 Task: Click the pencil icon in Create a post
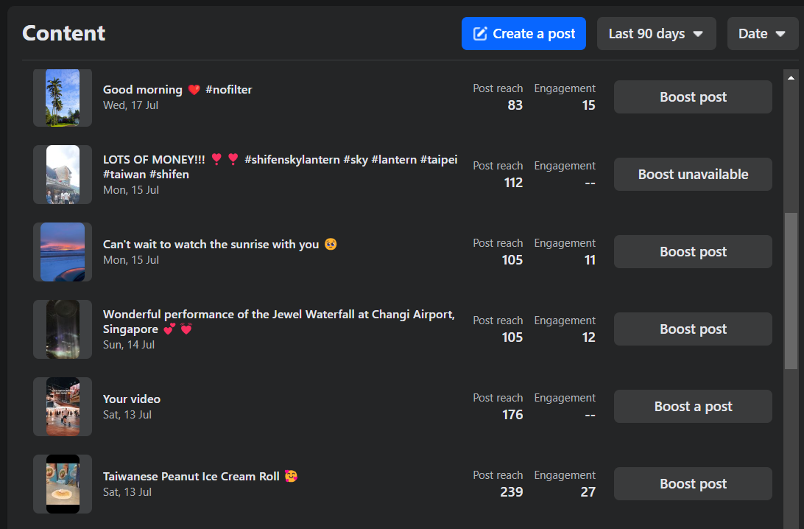click(480, 34)
